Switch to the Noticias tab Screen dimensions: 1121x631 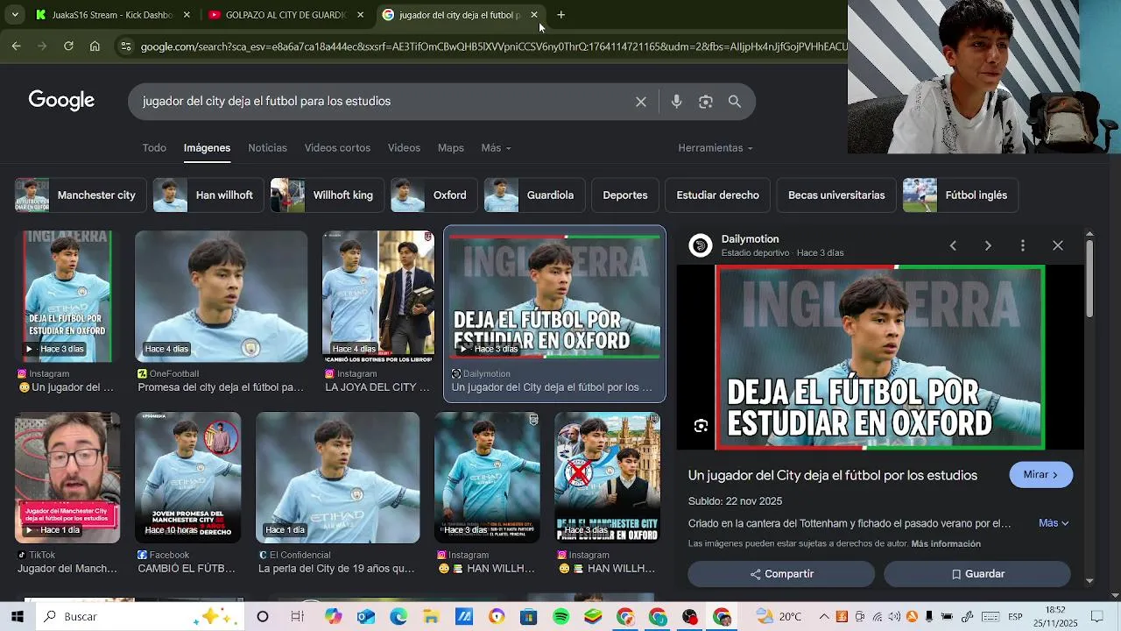267,148
